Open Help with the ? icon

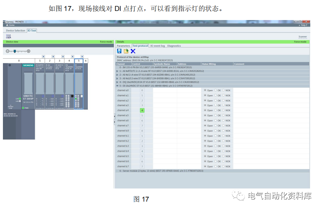(x=304, y=25)
